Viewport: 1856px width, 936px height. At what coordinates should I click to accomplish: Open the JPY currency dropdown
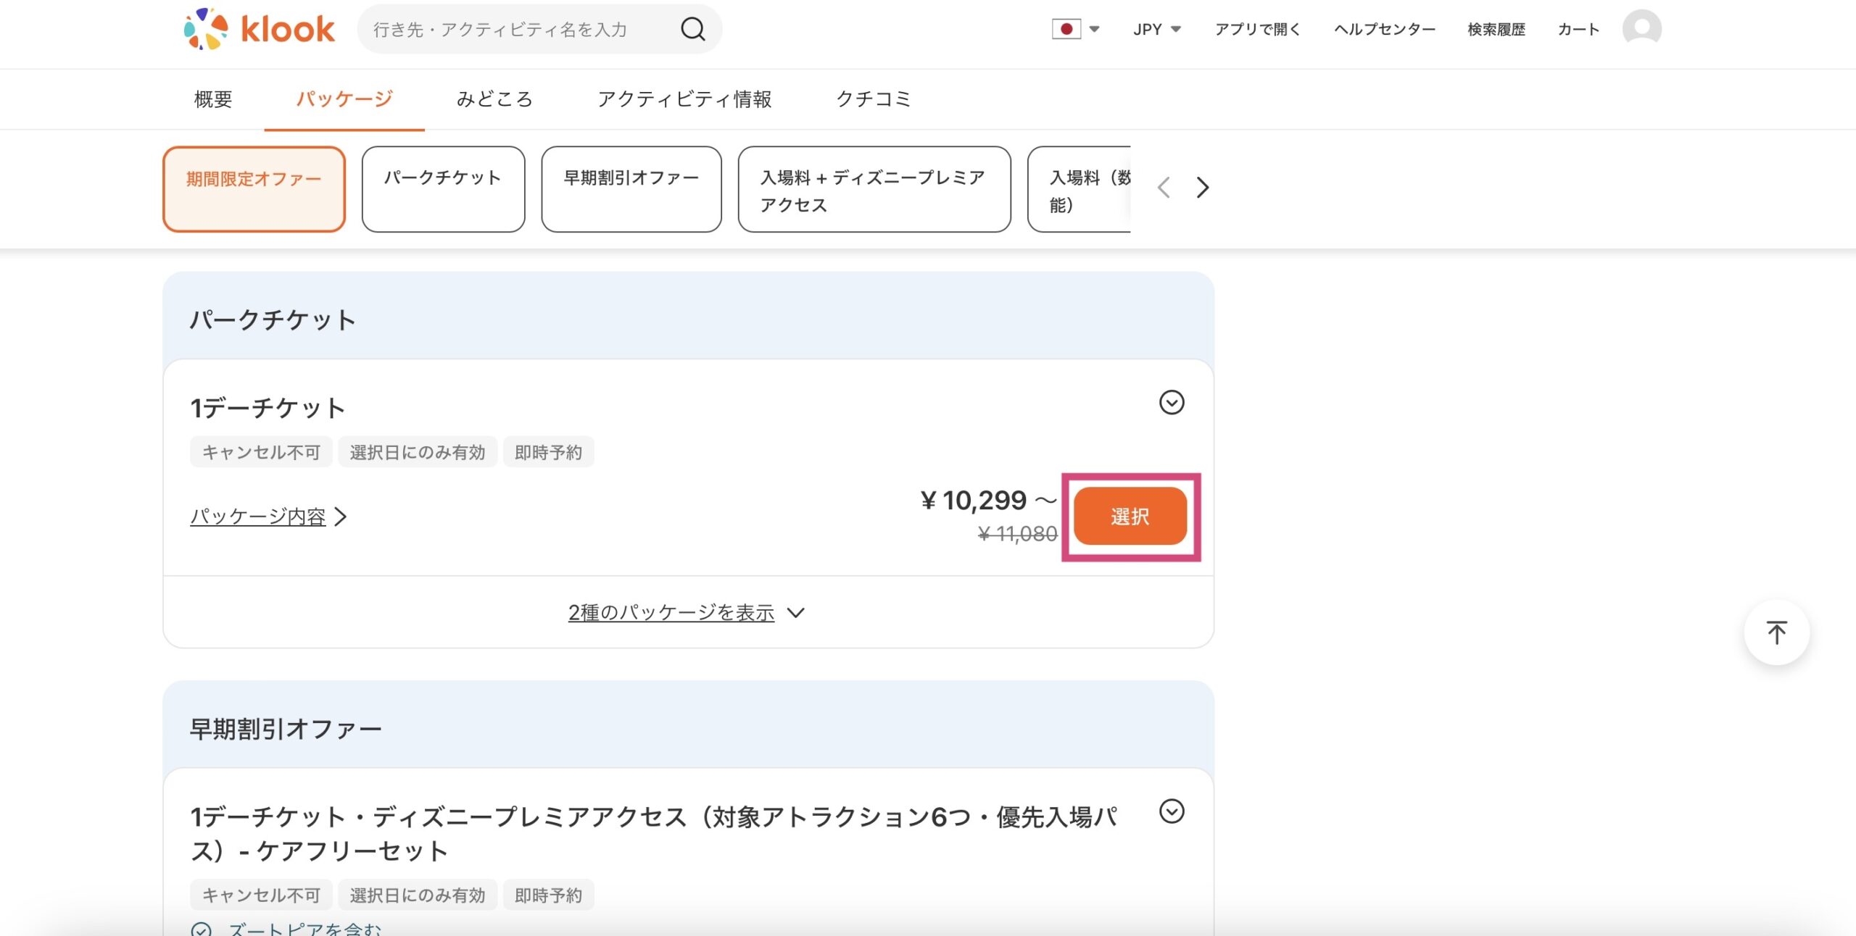tap(1157, 29)
